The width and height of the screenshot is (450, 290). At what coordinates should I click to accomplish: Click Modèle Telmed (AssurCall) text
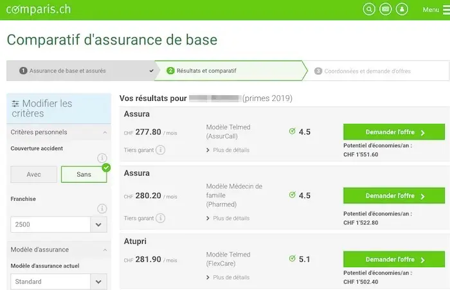click(228, 132)
